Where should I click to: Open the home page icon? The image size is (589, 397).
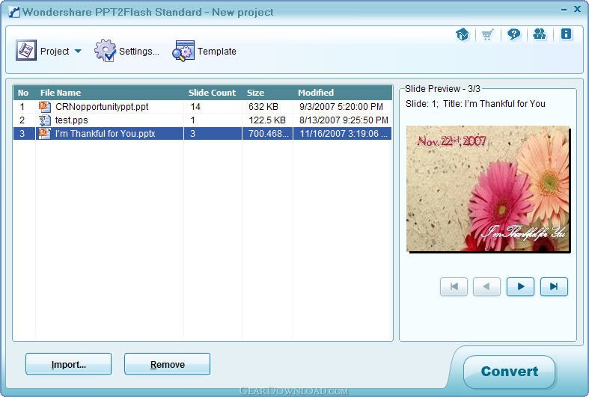pyautogui.click(x=463, y=34)
